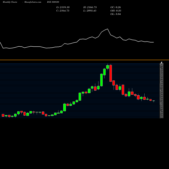Click the 'Monthly Charts' title text
The image size is (169, 169).
pyautogui.click(x=10, y=2)
